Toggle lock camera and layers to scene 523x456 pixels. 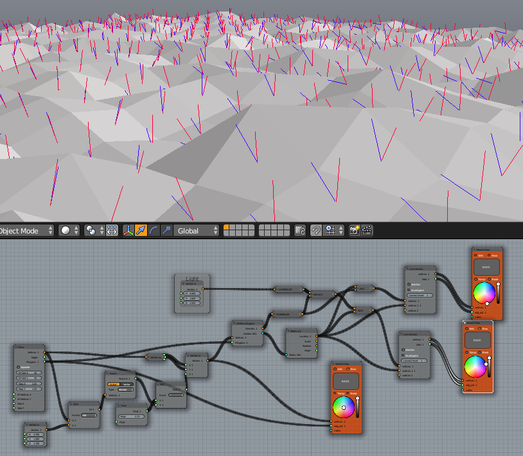coord(300,231)
